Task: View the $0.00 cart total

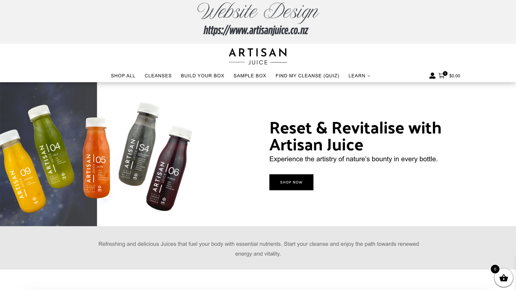Action: tap(455, 76)
